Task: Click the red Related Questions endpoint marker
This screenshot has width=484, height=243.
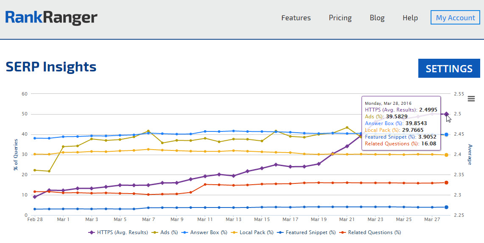Action: (446, 183)
